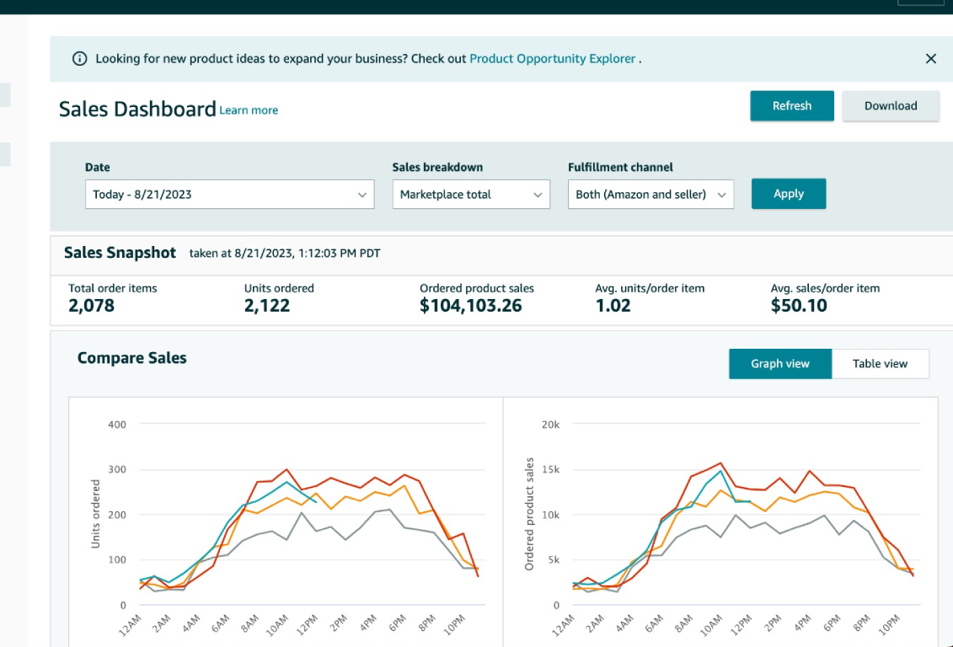Click the Sales Dashboard title
Image resolution: width=953 pixels, height=647 pixels.
(x=137, y=109)
